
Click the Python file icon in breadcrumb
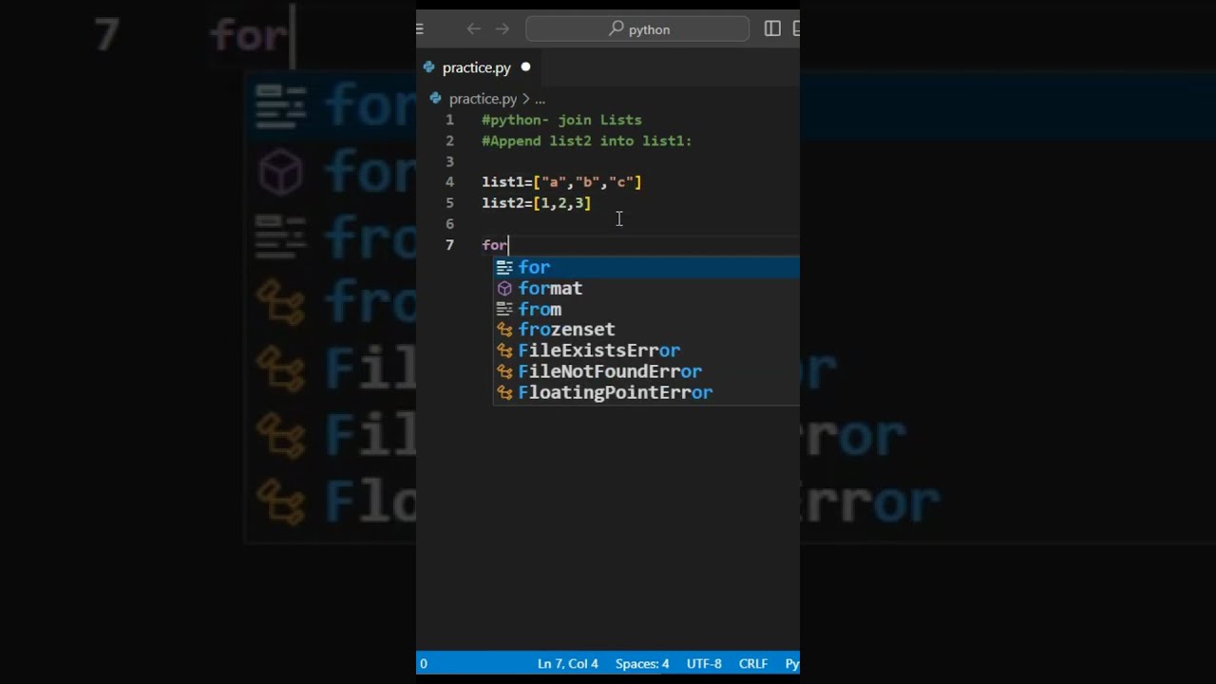[x=436, y=98]
